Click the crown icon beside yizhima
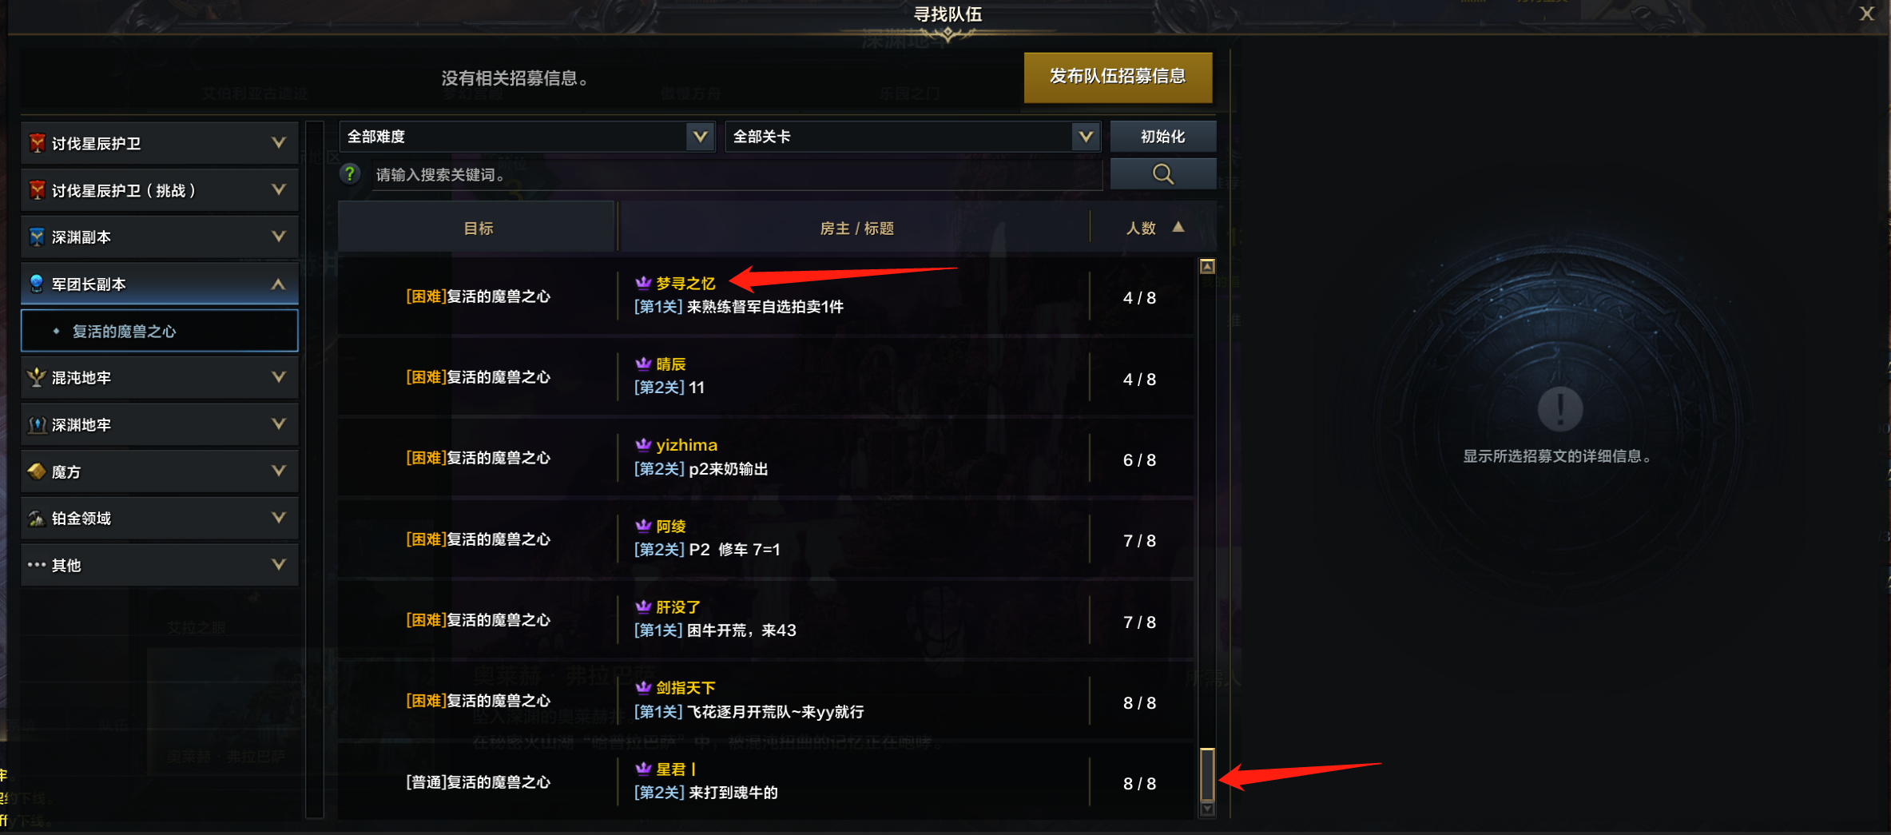This screenshot has height=835, width=1891. [643, 444]
